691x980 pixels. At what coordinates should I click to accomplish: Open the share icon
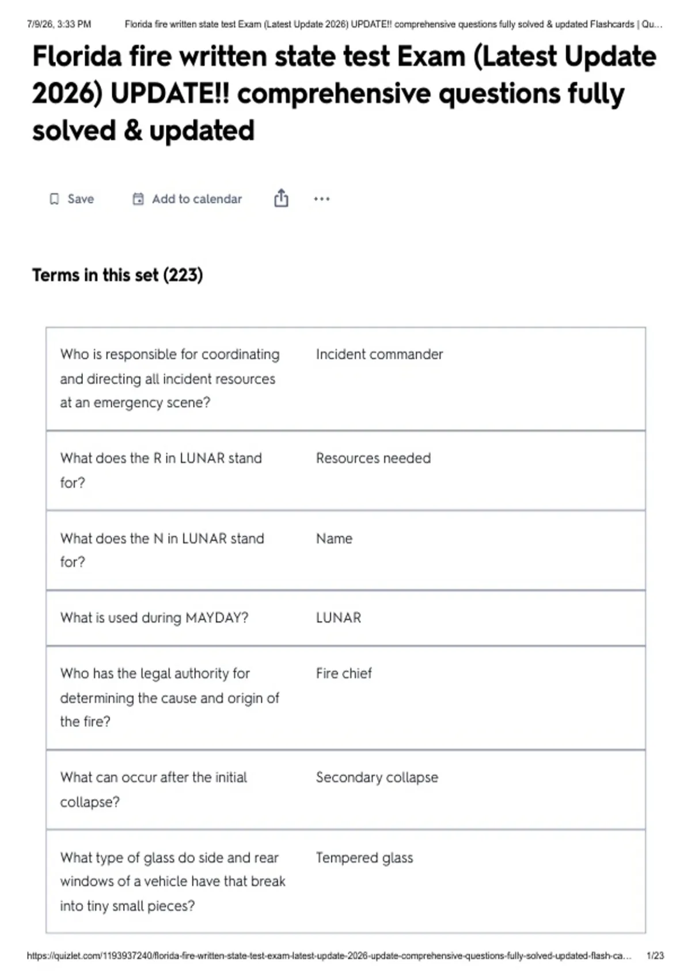pyautogui.click(x=281, y=198)
